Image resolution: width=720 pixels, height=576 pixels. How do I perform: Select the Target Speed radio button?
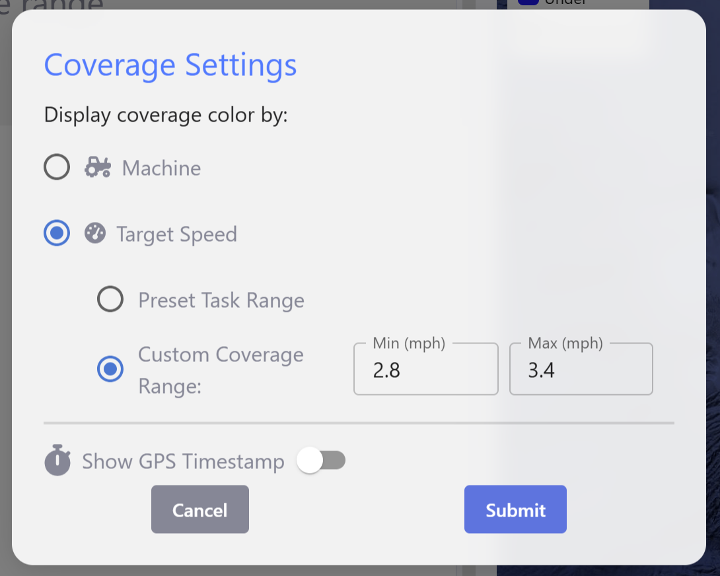coord(57,234)
